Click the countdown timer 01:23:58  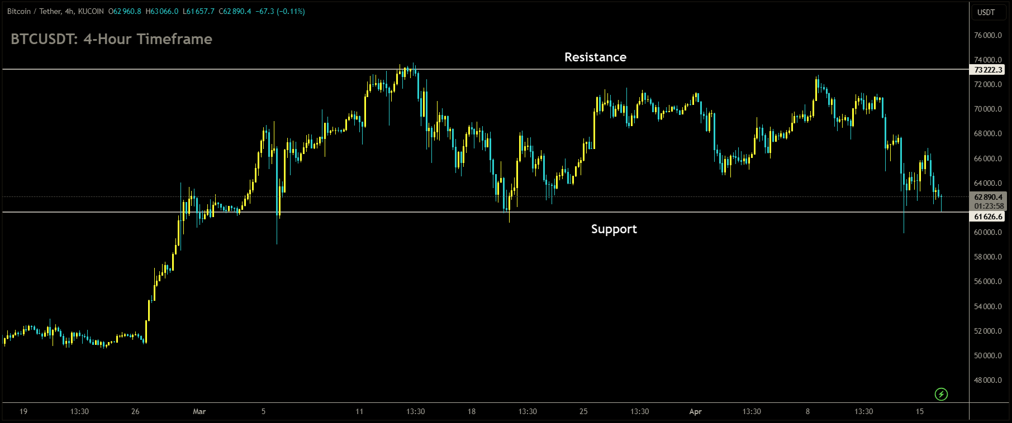pyautogui.click(x=988, y=206)
